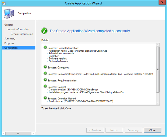Click the 'Success: Content:' text

tap(57, 87)
